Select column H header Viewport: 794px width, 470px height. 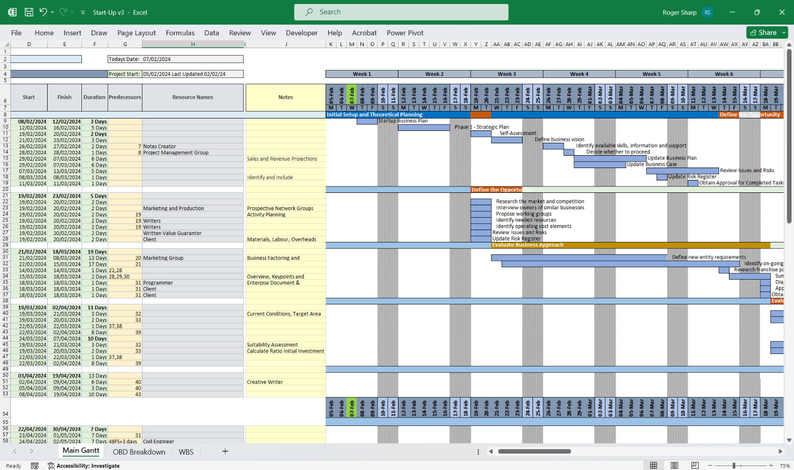coord(193,45)
